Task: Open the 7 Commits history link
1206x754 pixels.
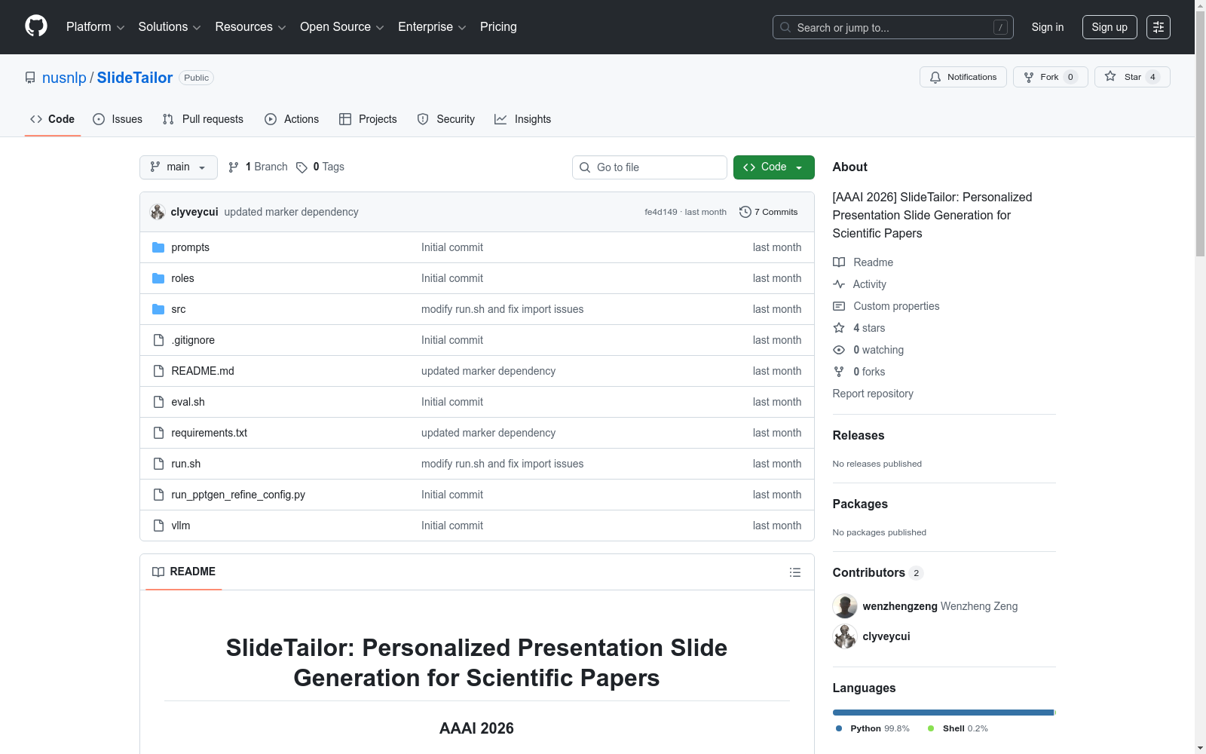Action: (x=769, y=212)
